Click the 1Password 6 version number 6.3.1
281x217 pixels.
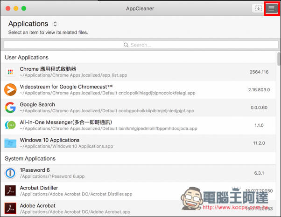point(259,173)
